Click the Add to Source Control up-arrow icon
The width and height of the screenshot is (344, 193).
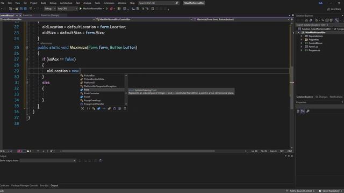pyautogui.click(x=286, y=191)
